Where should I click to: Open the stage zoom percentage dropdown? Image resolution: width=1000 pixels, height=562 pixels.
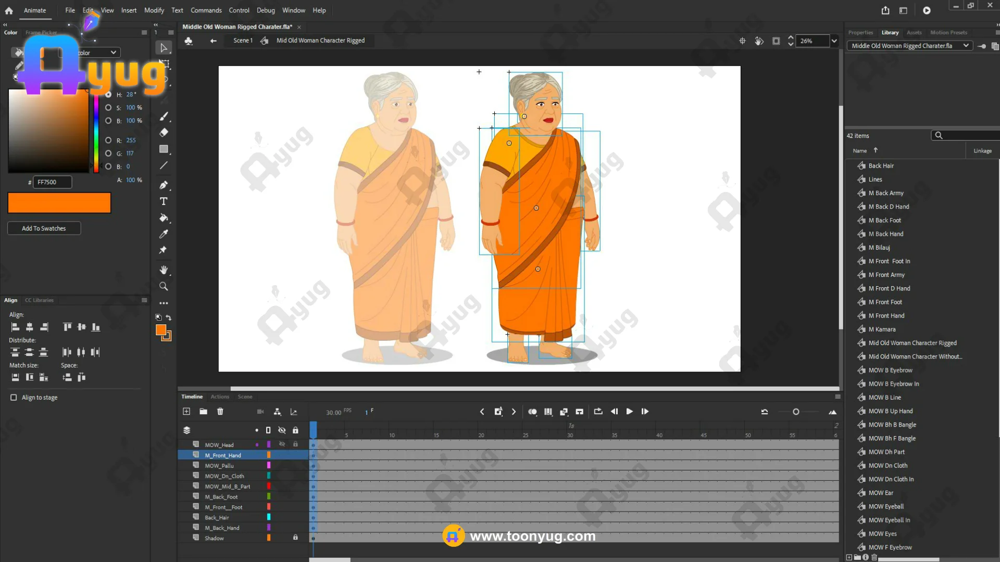click(834, 41)
